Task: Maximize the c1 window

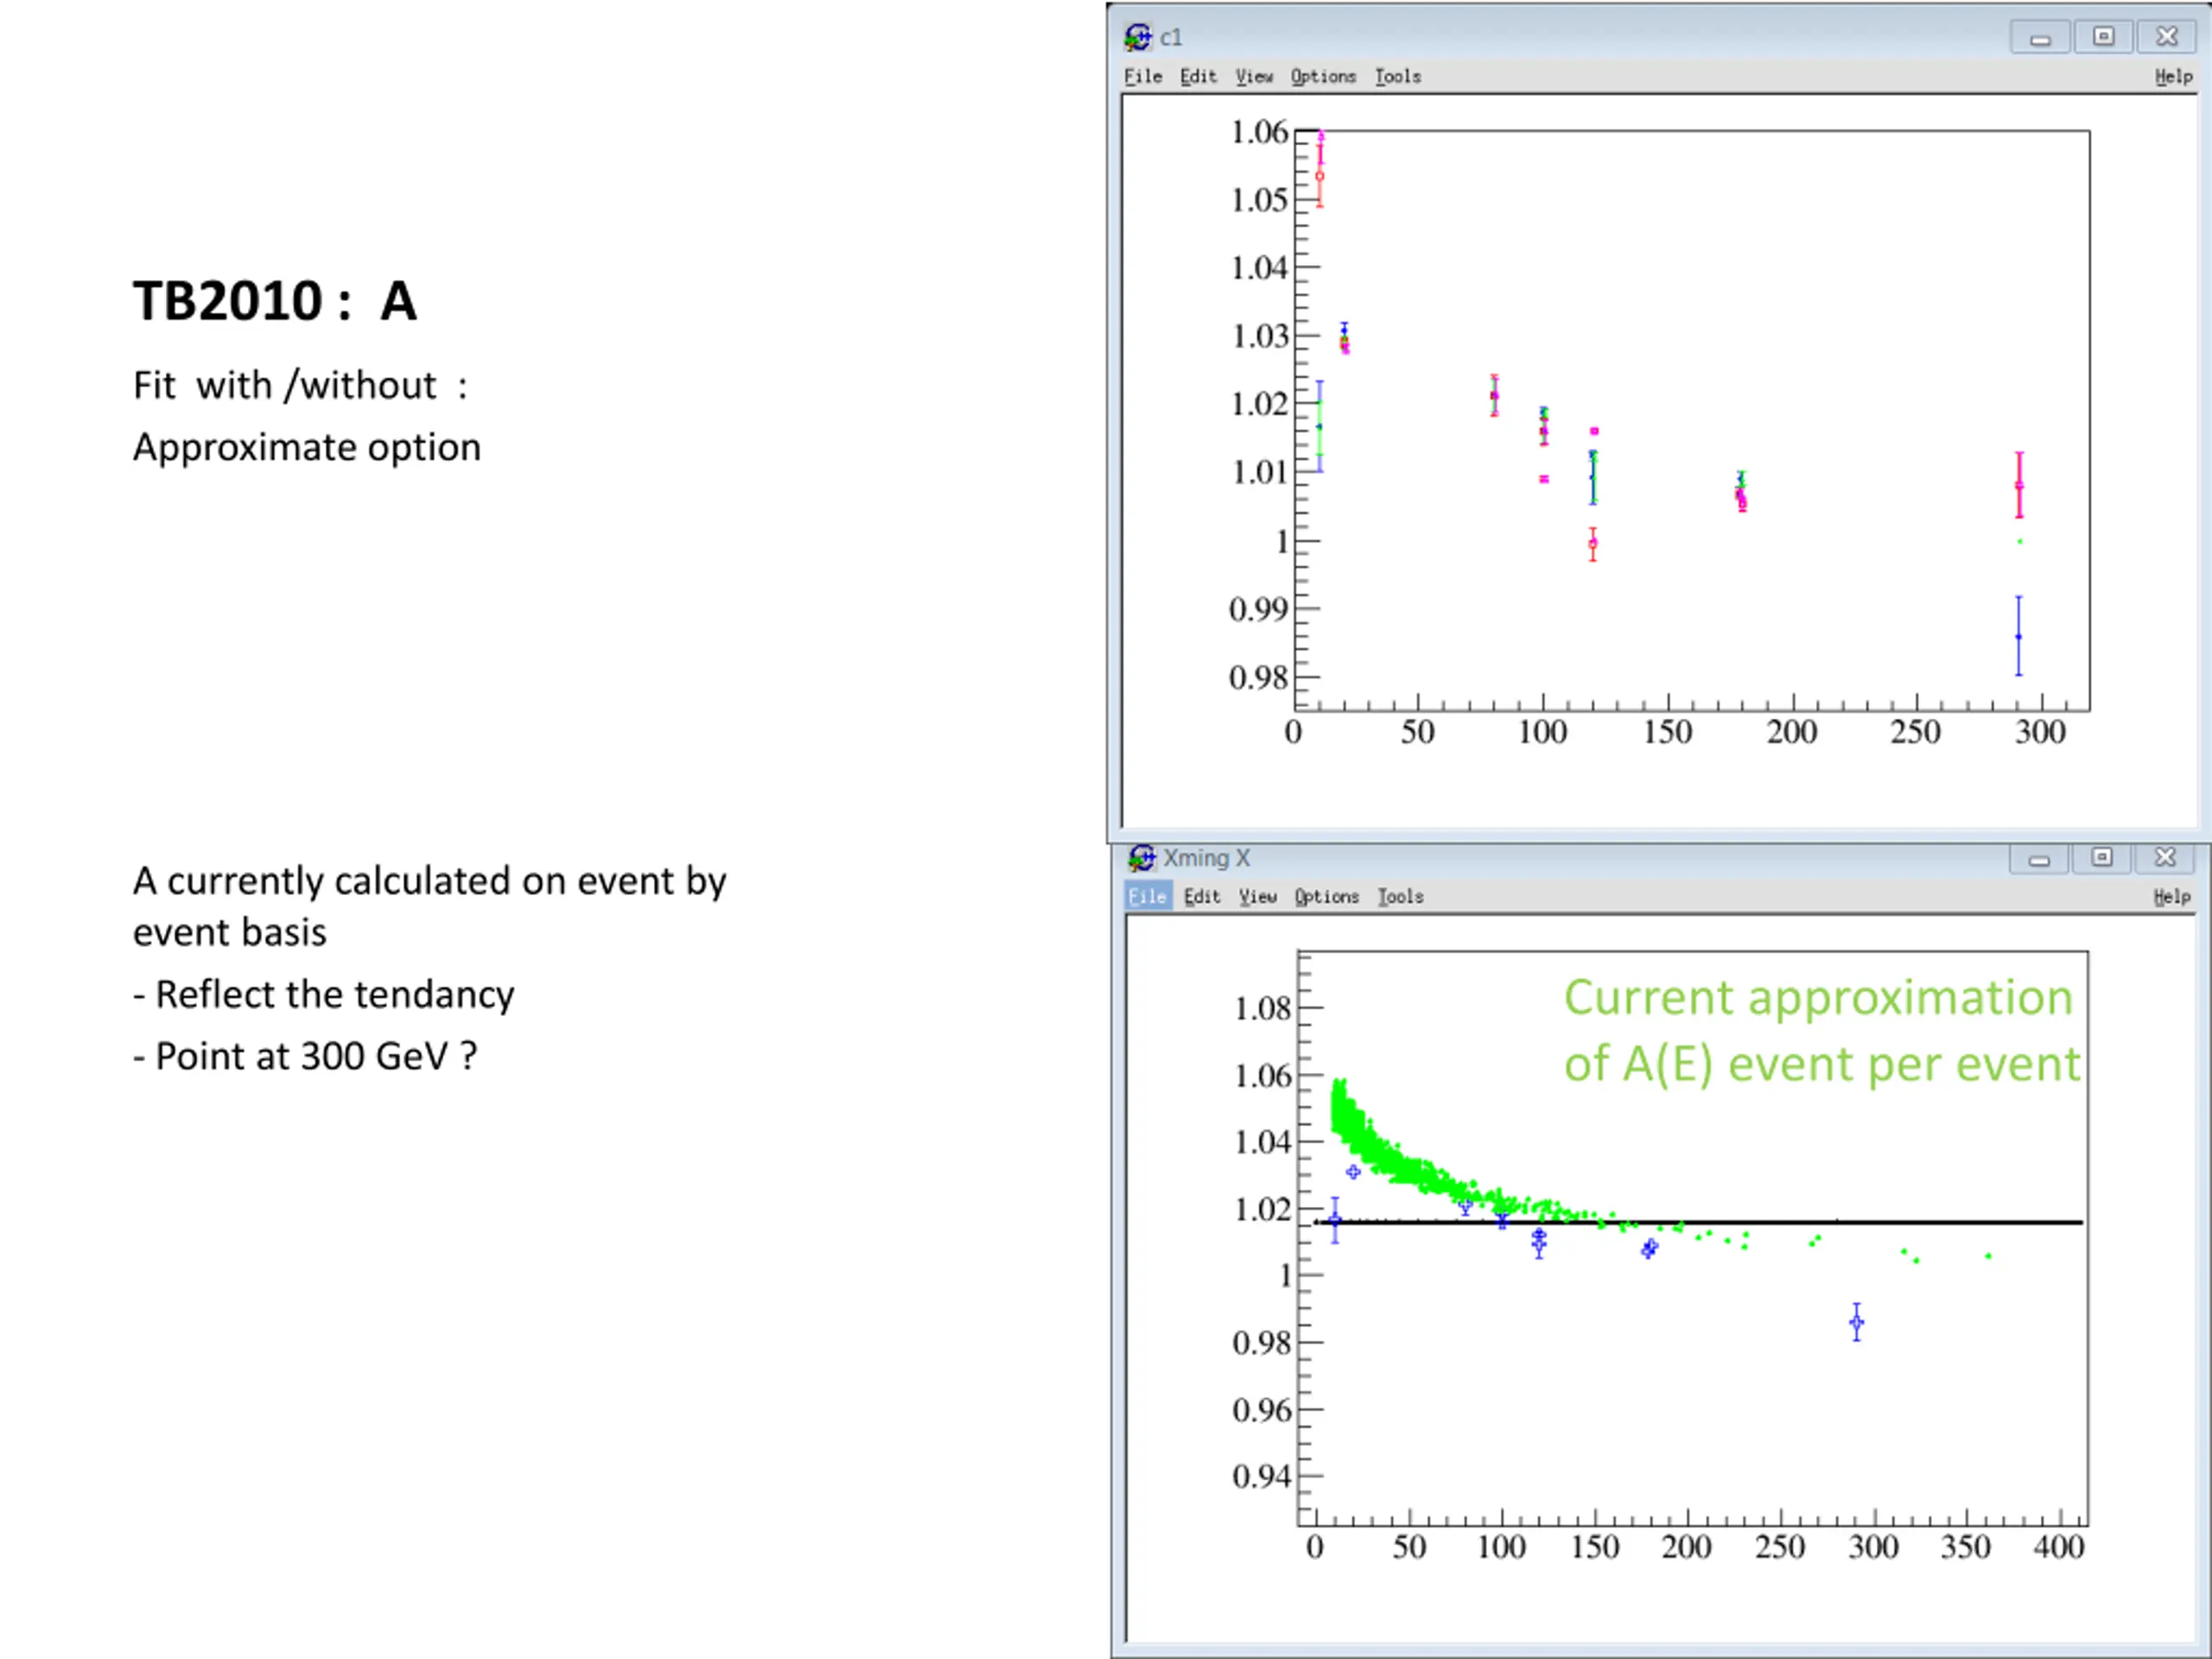Action: (2103, 37)
